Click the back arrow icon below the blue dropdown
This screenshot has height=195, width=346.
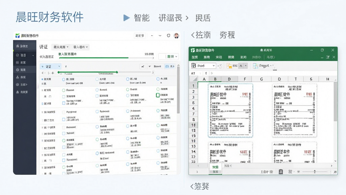tap(44, 73)
